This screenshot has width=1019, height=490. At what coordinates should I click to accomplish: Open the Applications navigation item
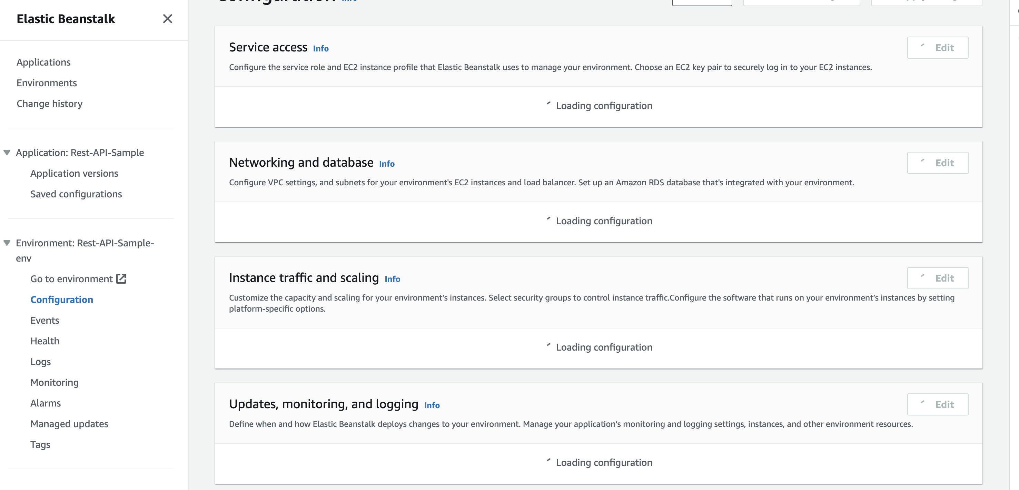[43, 62]
